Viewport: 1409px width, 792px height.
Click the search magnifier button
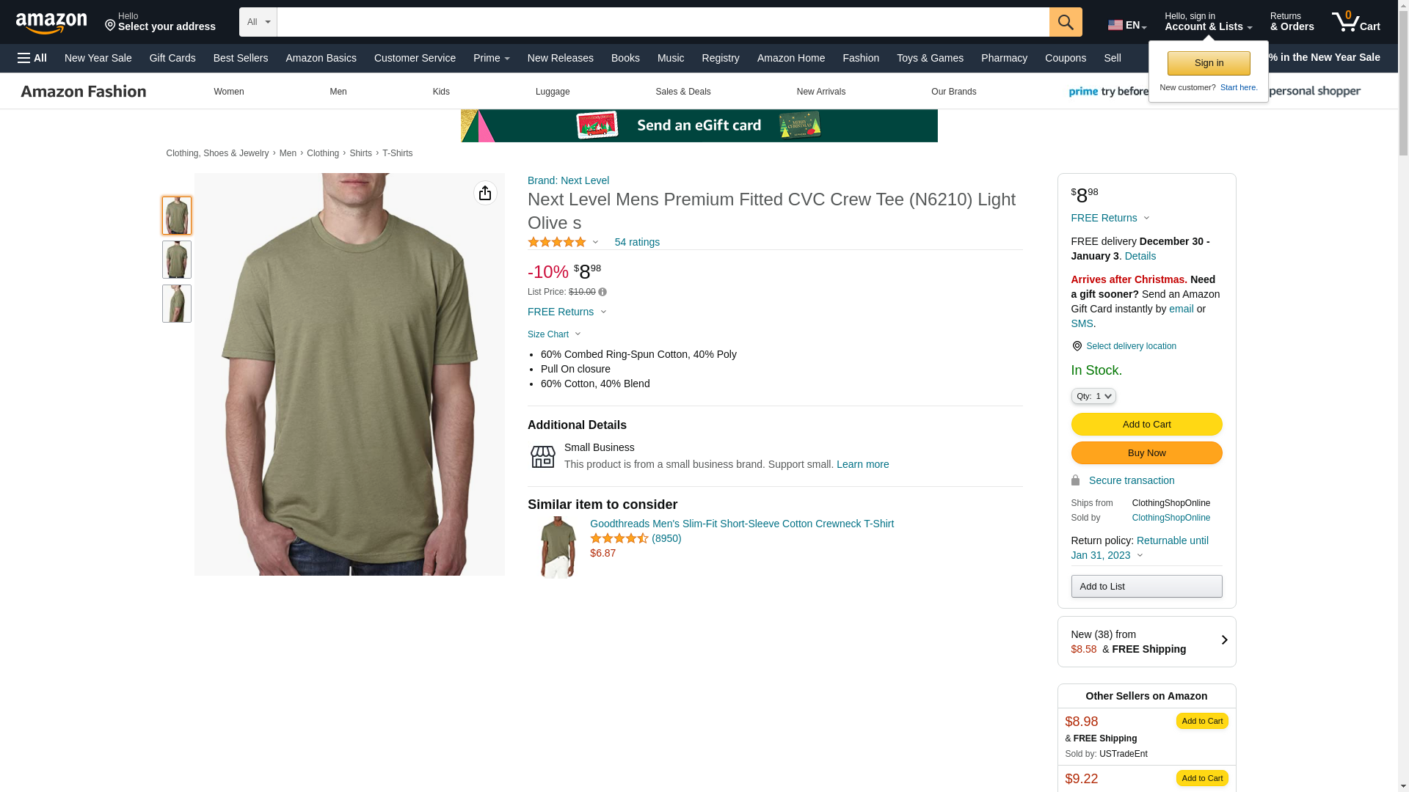click(x=1066, y=22)
